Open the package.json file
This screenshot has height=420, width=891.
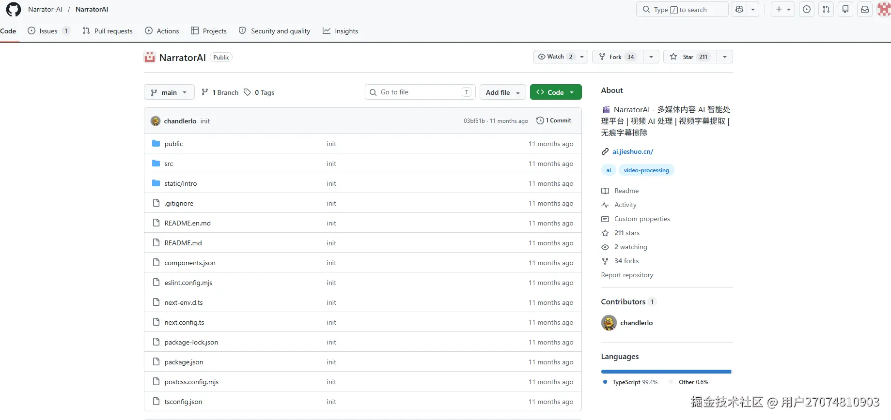184,362
